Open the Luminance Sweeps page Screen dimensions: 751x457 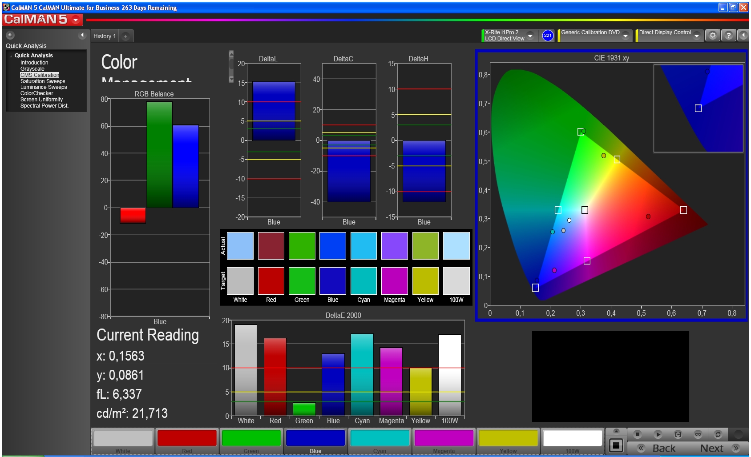click(44, 87)
